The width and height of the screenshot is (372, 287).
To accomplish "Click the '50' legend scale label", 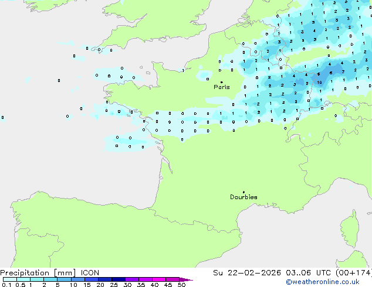I will click(181, 285).
